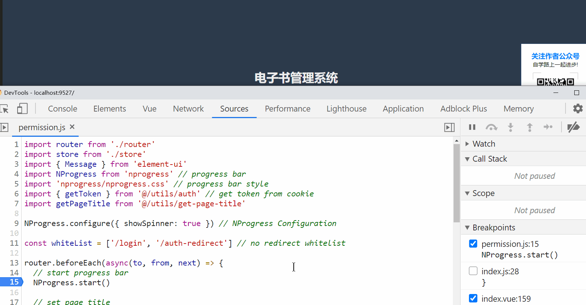Screen dimensions: 586x305
Task: Select the inspect element picker icon
Action: [x=4, y=109]
